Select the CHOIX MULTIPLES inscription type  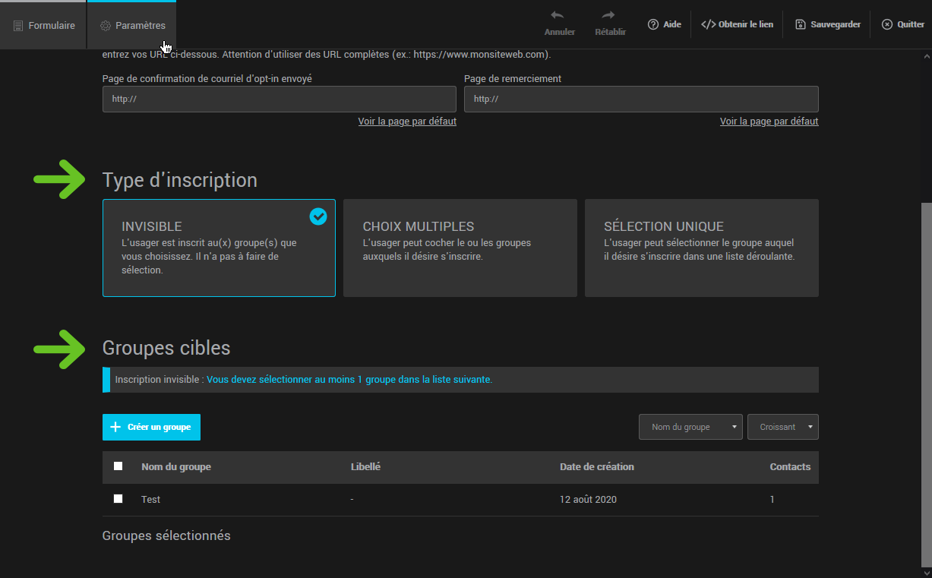(460, 248)
